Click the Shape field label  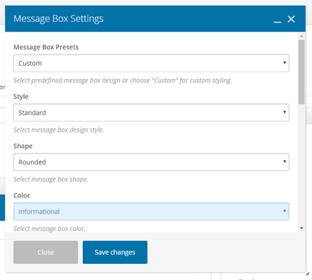point(23,146)
